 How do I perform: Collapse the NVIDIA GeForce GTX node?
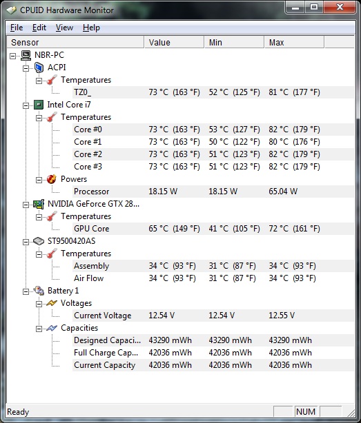point(26,205)
